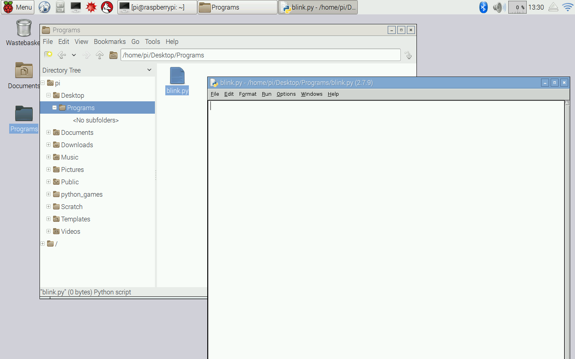This screenshot has height=359, width=575.
Task: Open Help menu in IDLE window
Action: (333, 94)
